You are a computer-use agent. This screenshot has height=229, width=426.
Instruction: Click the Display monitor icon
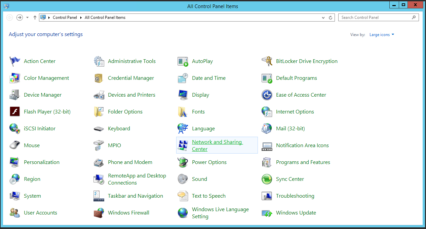tap(183, 95)
